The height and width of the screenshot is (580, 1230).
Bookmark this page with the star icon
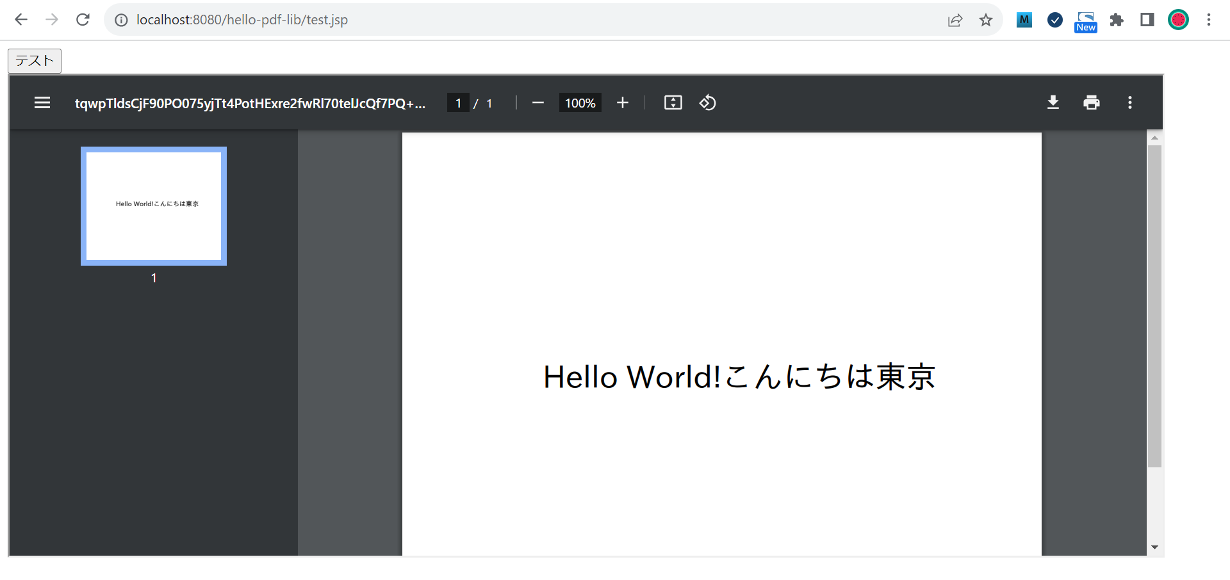[986, 20]
